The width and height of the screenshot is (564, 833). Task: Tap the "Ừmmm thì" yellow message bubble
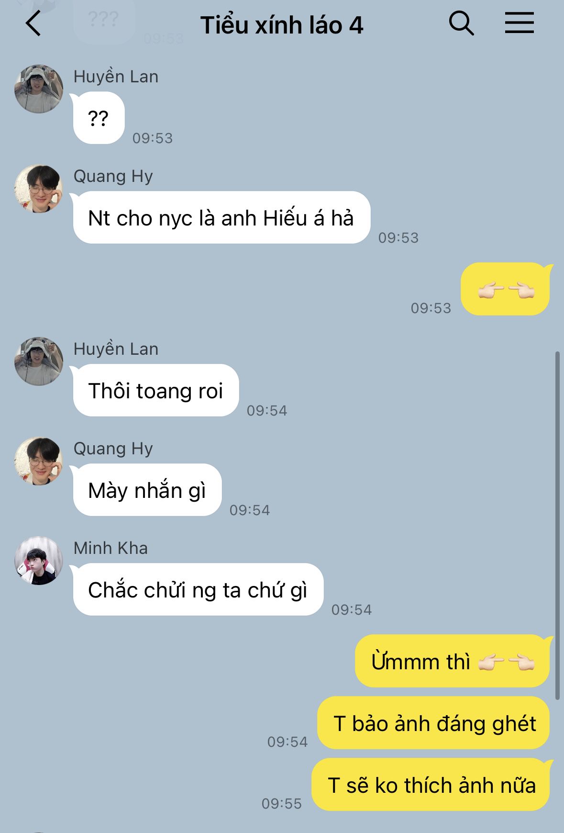(x=453, y=661)
